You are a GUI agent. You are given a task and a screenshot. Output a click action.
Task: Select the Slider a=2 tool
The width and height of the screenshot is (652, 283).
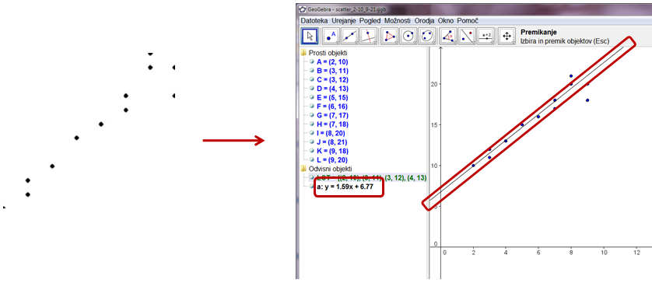[485, 37]
